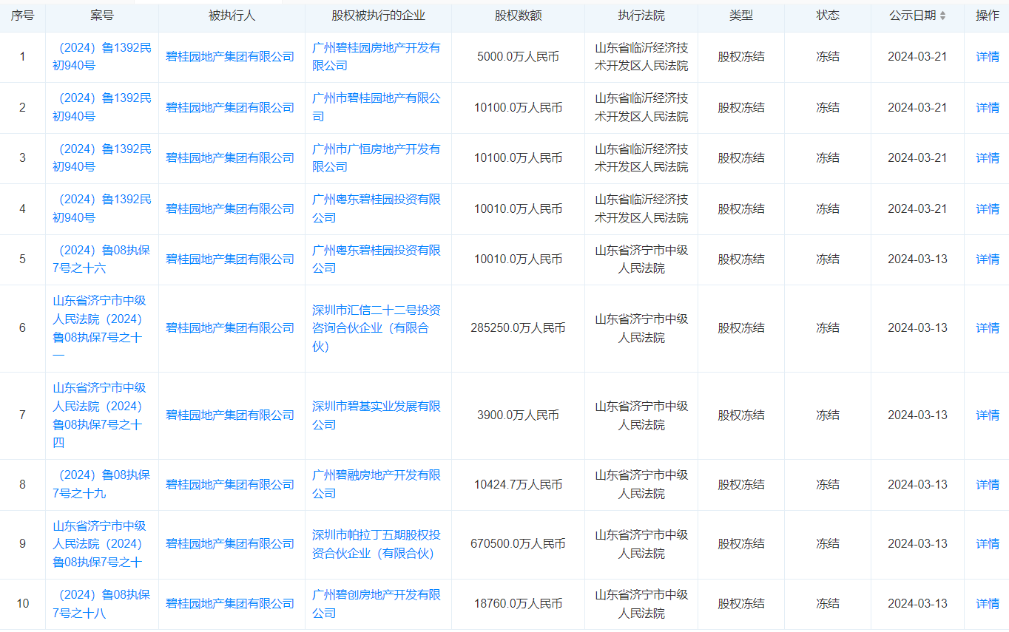Open 广州碧桂园房地产开发有限公司 company link
The height and width of the screenshot is (632, 1009).
click(377, 57)
